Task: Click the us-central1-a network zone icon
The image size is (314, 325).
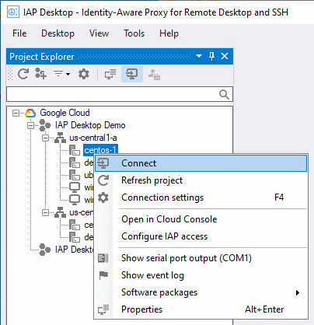Action: coord(60,138)
